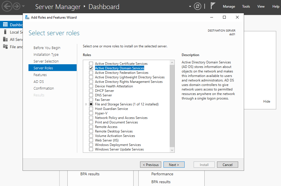281x186 pixels.
Task: Click Hide link on dashboard
Action: tap(266, 101)
